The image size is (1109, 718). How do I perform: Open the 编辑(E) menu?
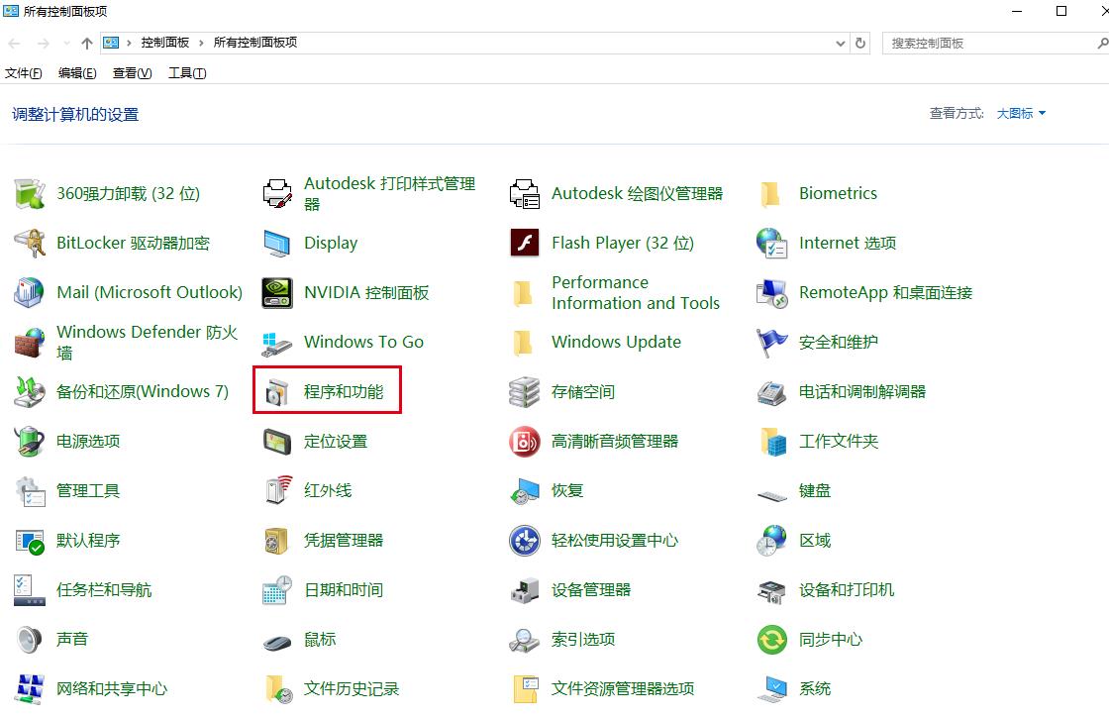pos(77,73)
